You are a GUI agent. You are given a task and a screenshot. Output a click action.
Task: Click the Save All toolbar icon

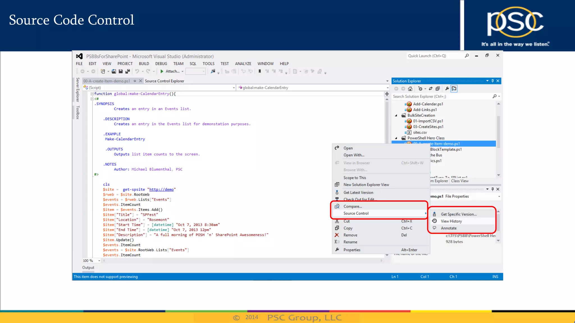[x=127, y=71]
